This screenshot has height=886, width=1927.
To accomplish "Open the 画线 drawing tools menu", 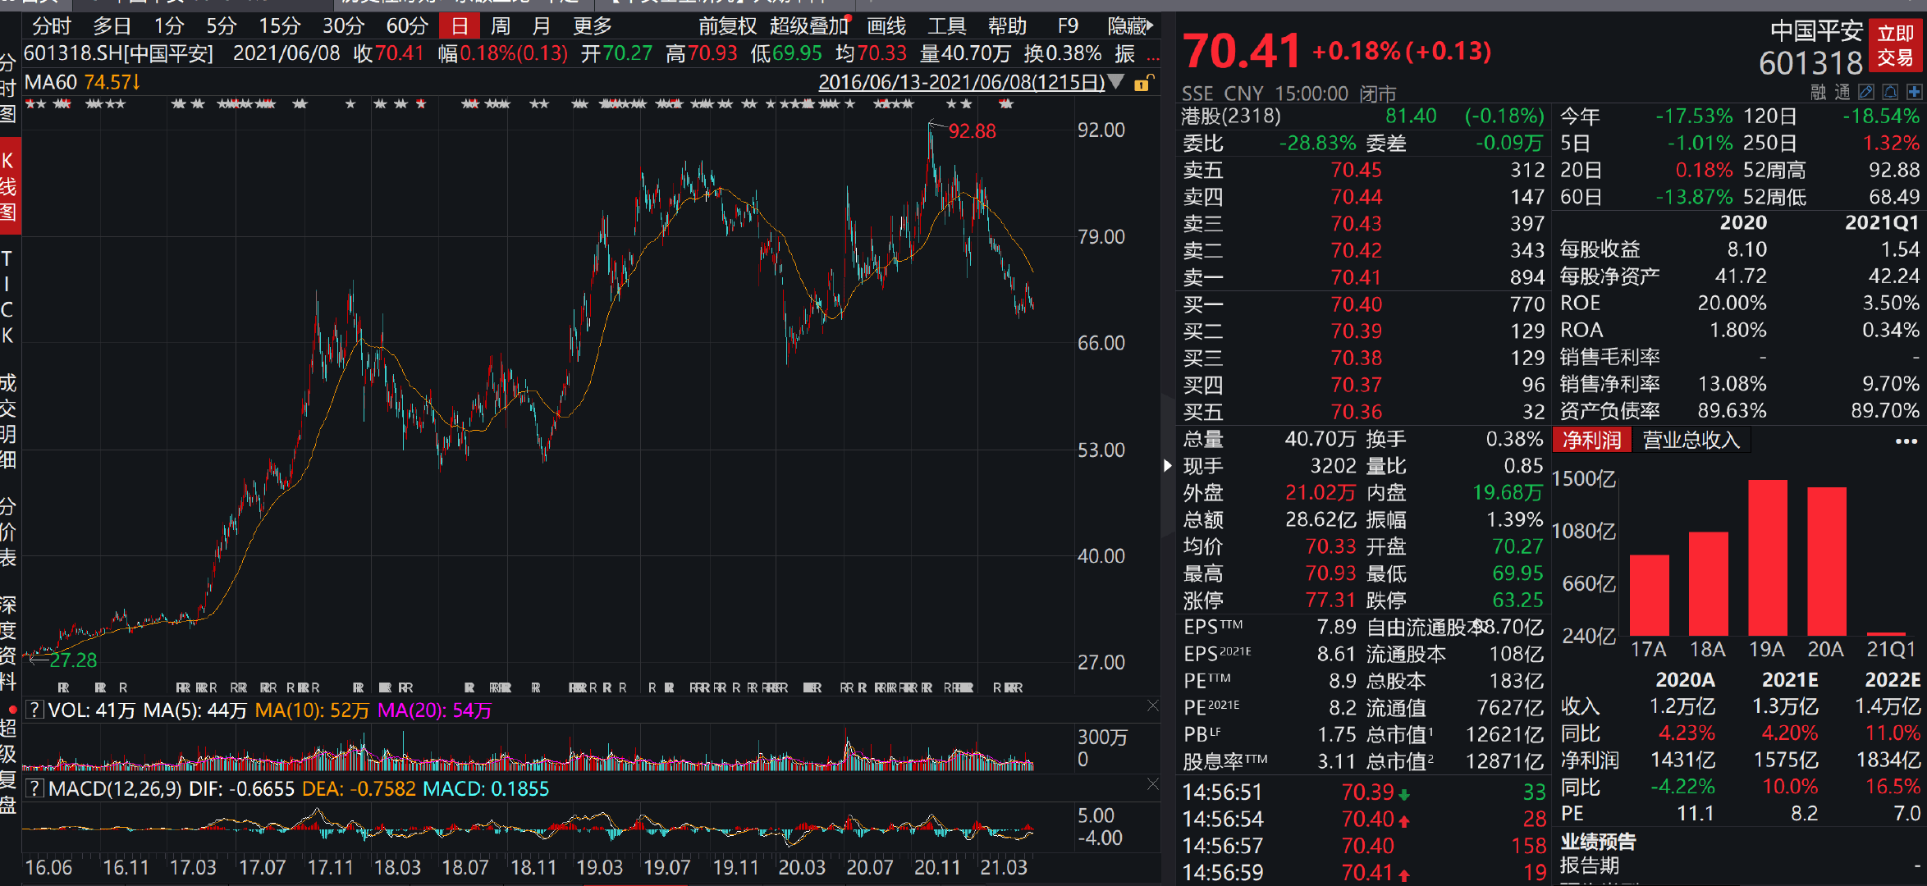I will [x=886, y=26].
